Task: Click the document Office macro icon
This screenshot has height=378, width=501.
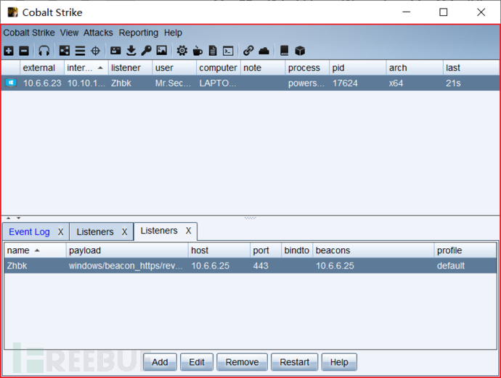Action: (213, 51)
